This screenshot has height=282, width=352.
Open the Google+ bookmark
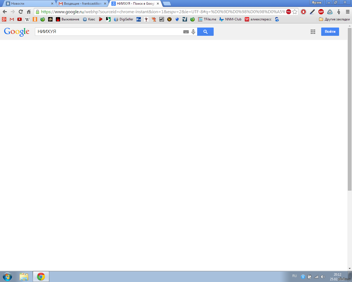tap(4, 19)
